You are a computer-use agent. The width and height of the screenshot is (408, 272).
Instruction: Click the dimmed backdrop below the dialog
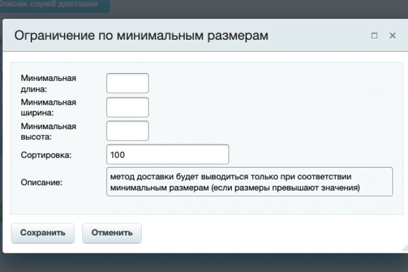[x=204, y=263]
